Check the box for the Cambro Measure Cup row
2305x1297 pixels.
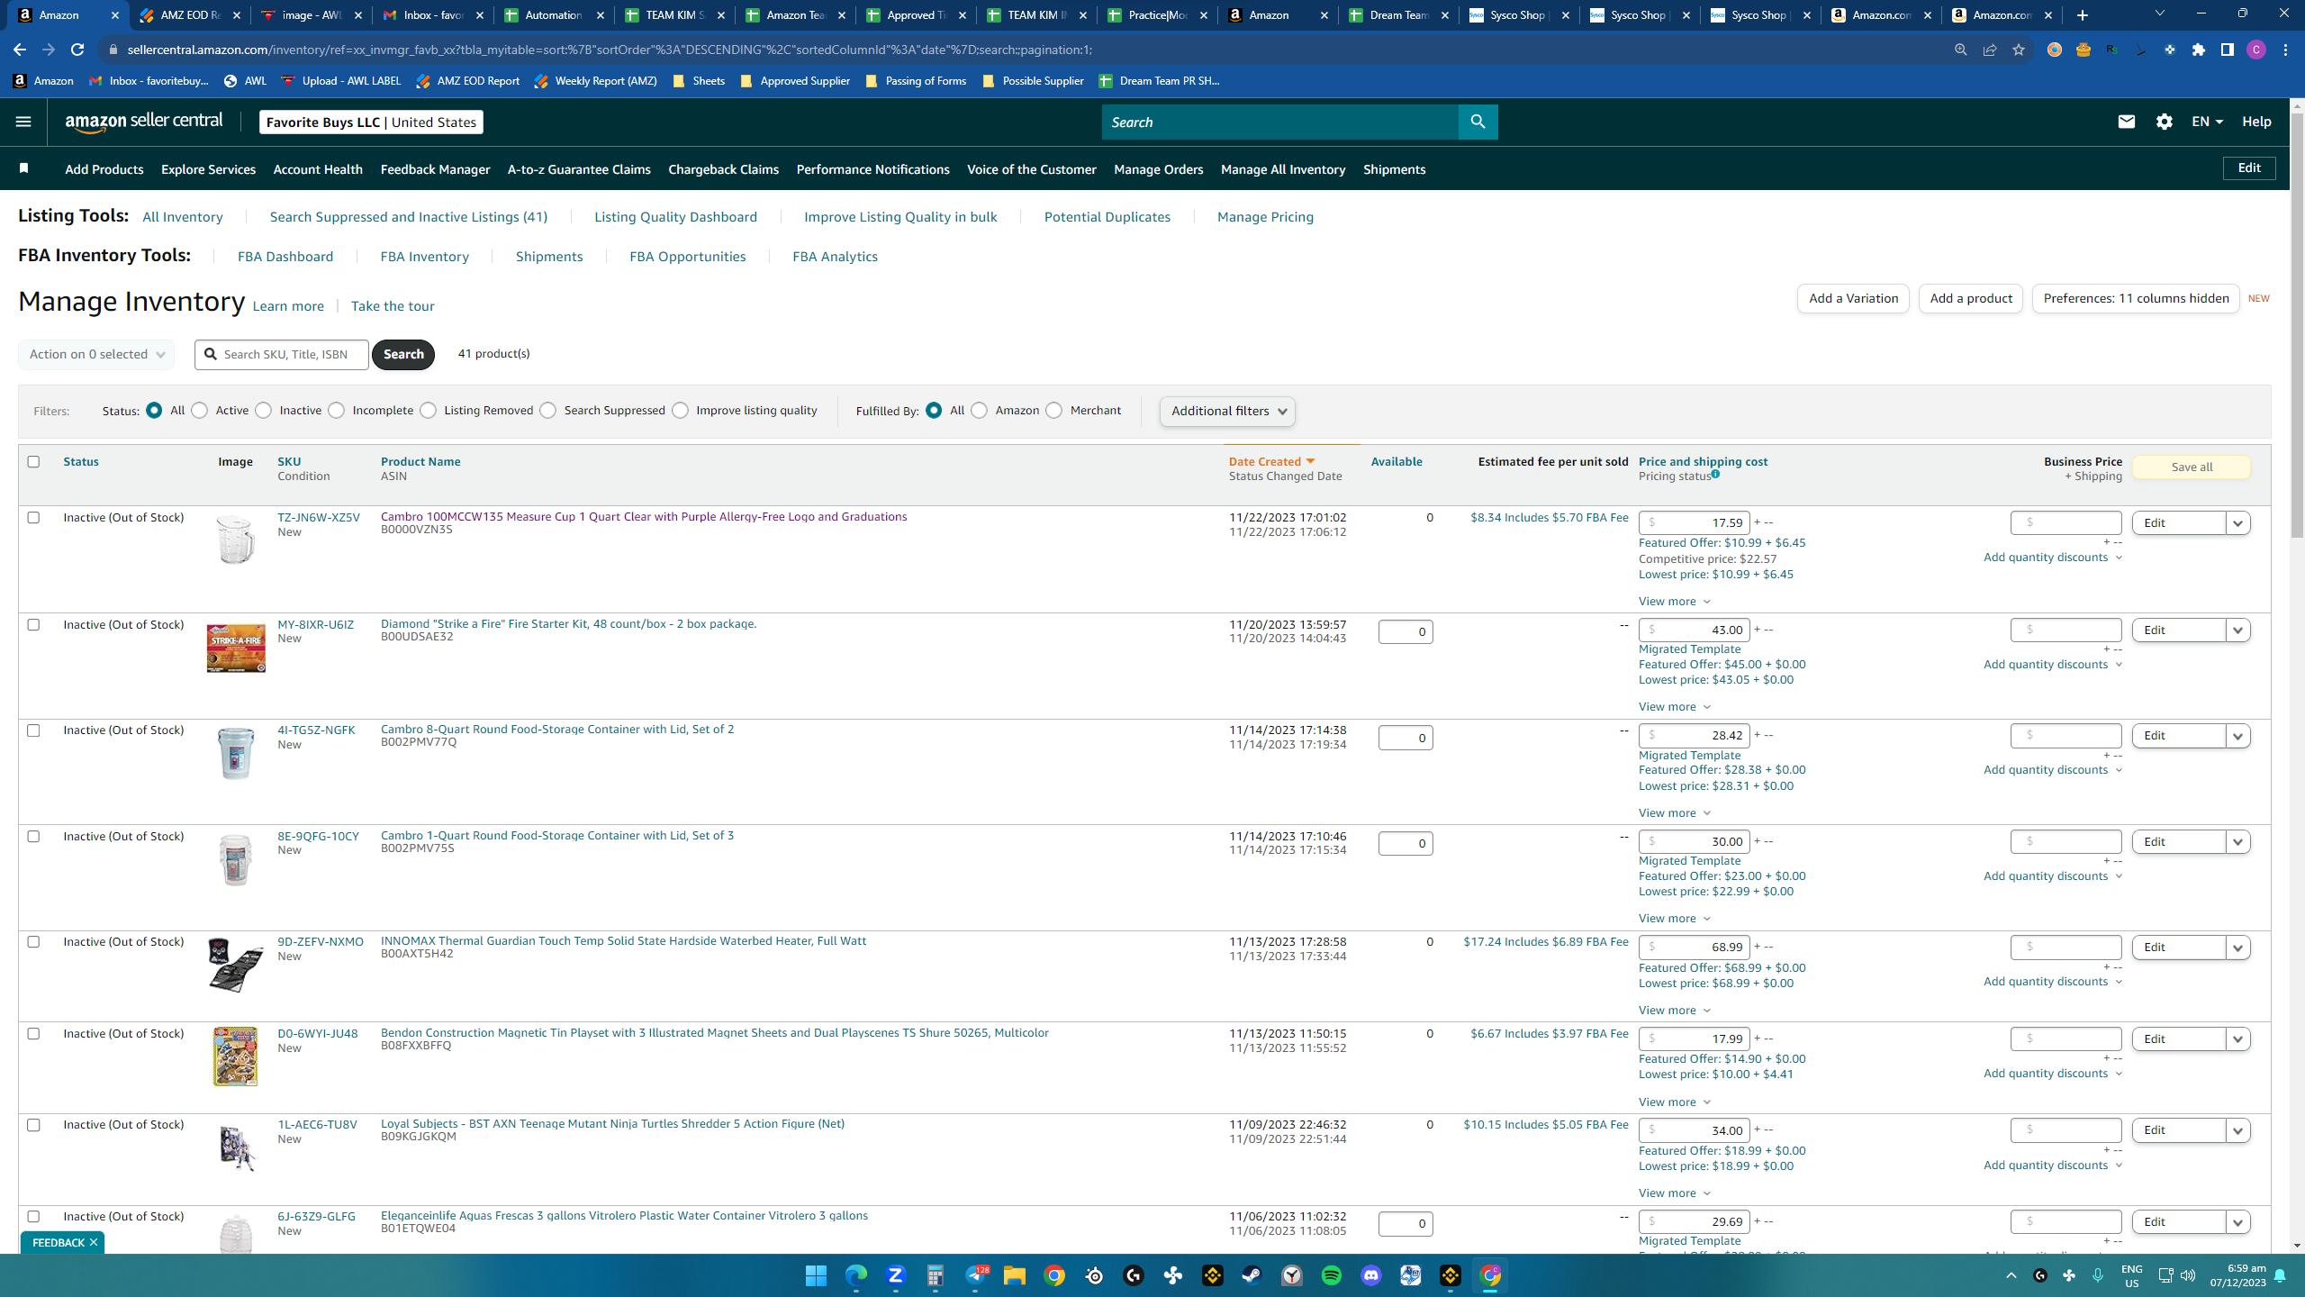pyautogui.click(x=33, y=517)
